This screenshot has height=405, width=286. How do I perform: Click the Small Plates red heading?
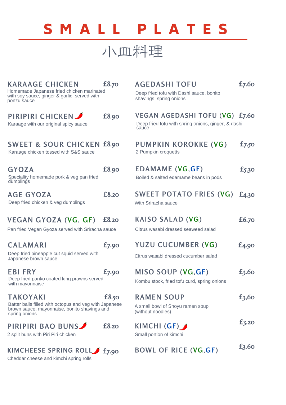(136, 29)
